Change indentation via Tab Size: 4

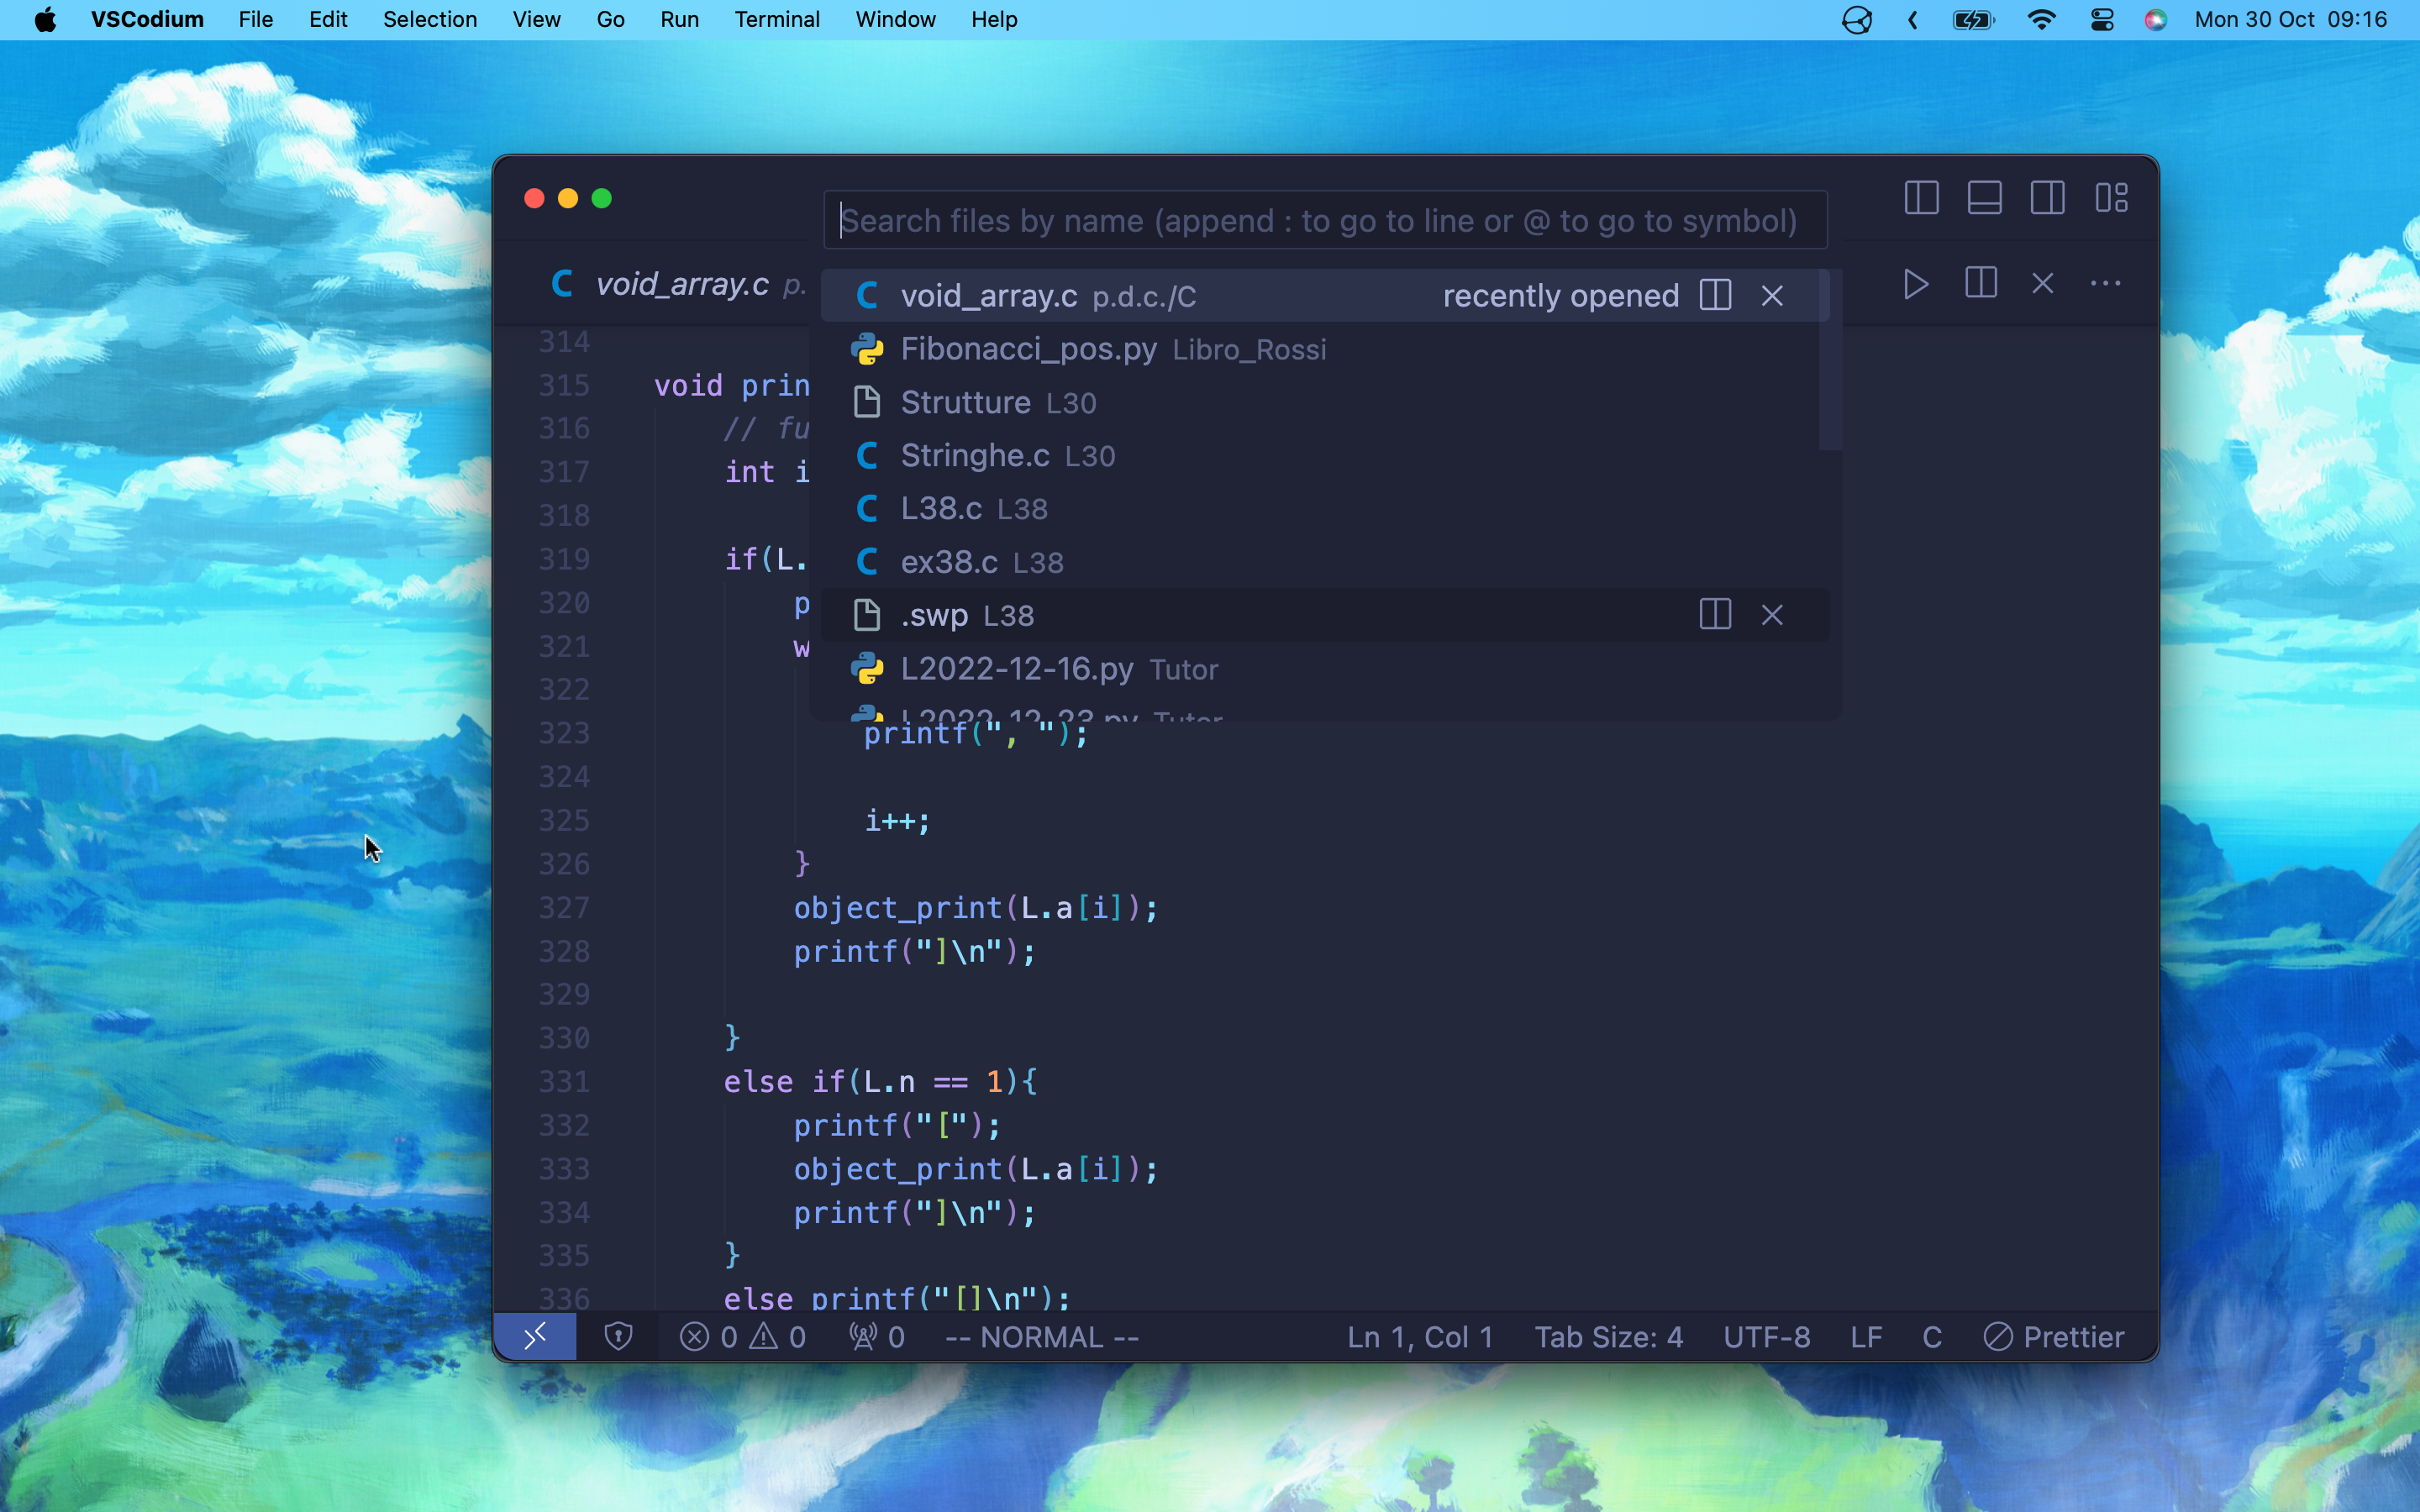click(x=1608, y=1336)
